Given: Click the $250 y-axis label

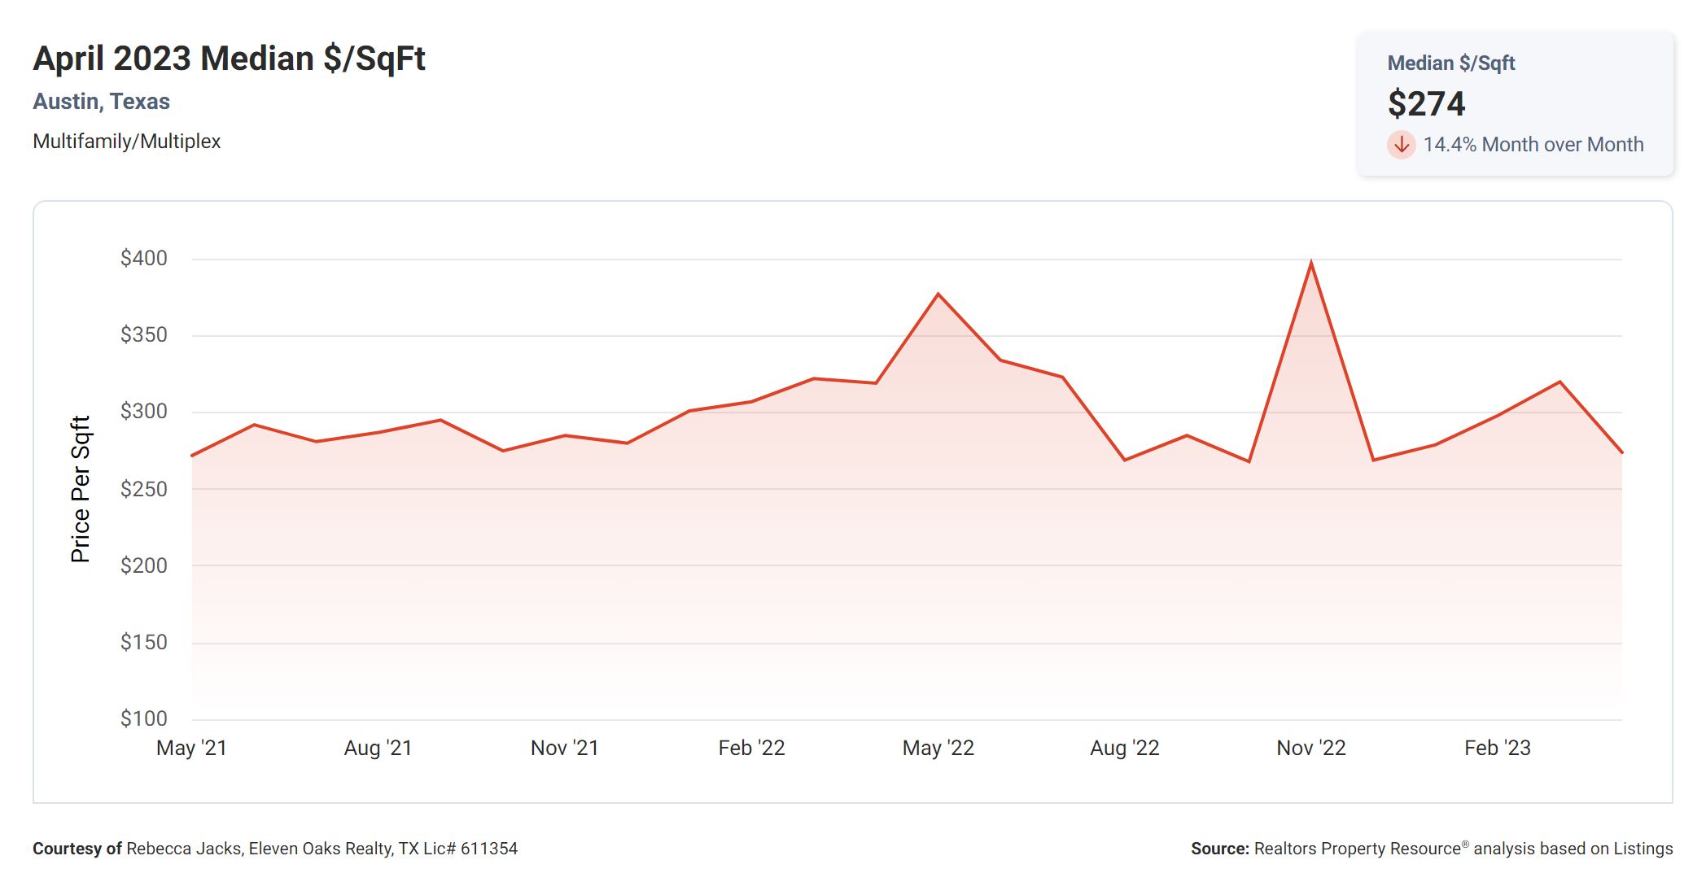Looking at the screenshot, I should pyautogui.click(x=143, y=489).
